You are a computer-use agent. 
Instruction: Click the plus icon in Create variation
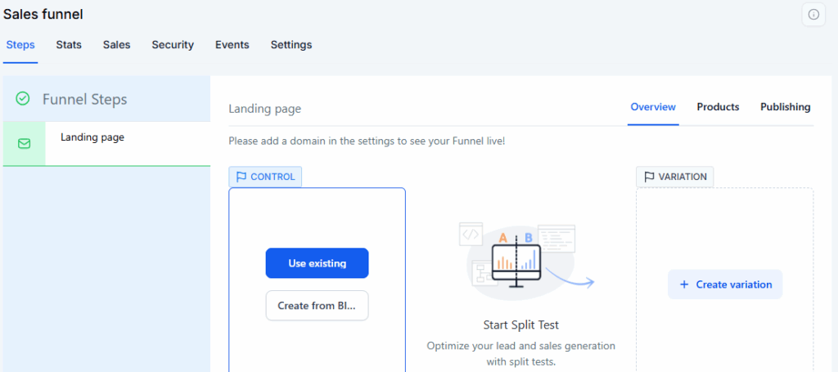pyautogui.click(x=684, y=285)
